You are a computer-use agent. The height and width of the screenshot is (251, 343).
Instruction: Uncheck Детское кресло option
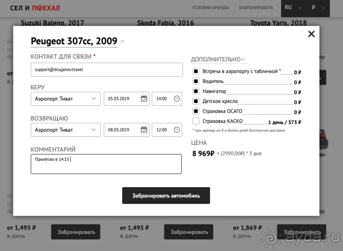(x=196, y=101)
